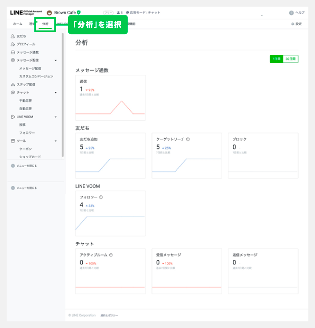Viewport: 315px width, 328px height.
Task: Click the verified shield badge beside Brown Cafe
Action: [x=79, y=12]
